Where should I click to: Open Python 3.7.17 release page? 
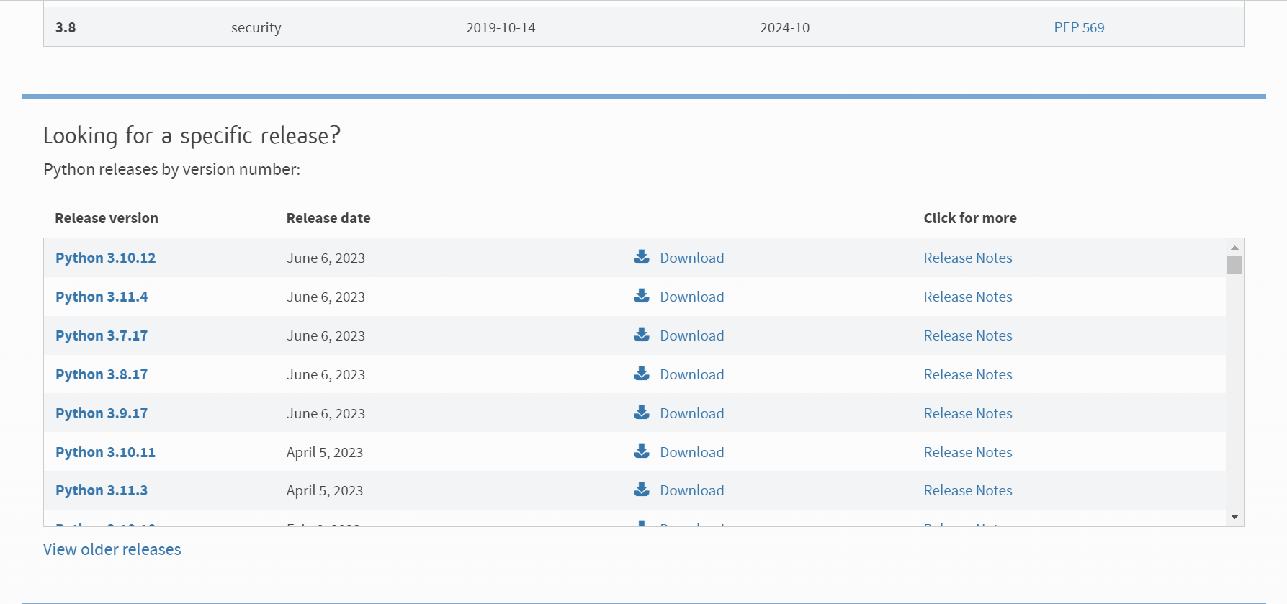(102, 335)
